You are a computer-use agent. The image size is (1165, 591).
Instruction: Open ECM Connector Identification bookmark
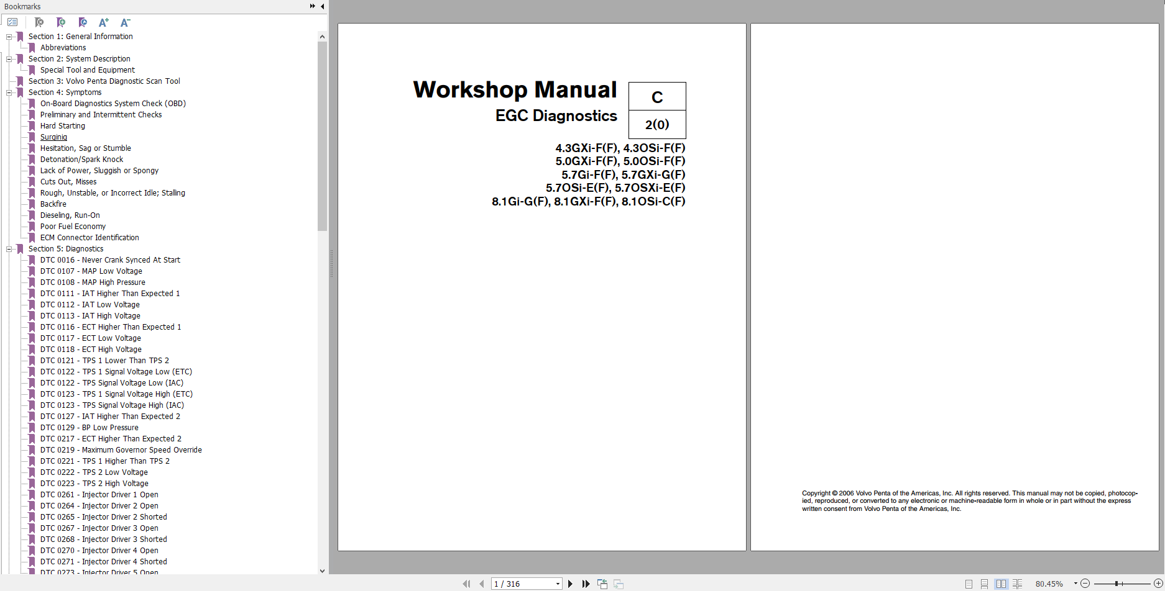(90, 238)
